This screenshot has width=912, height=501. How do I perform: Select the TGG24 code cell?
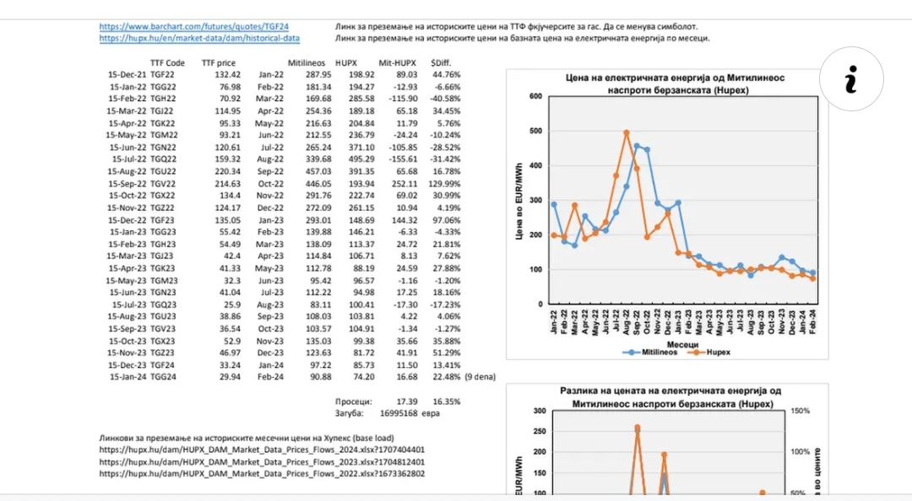click(x=163, y=377)
